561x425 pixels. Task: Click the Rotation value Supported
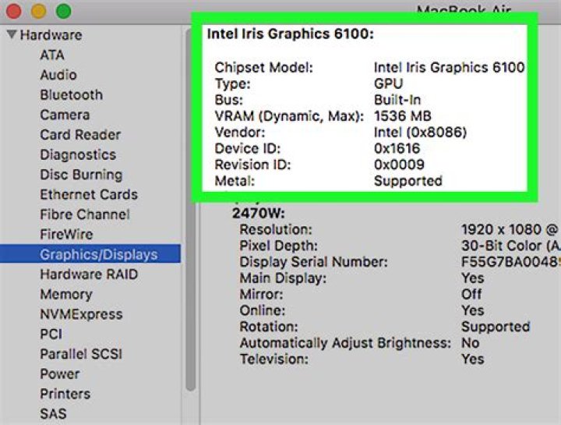496,327
